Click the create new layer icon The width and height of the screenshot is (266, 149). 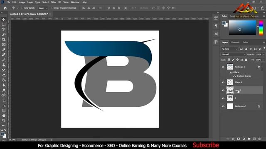254,139
